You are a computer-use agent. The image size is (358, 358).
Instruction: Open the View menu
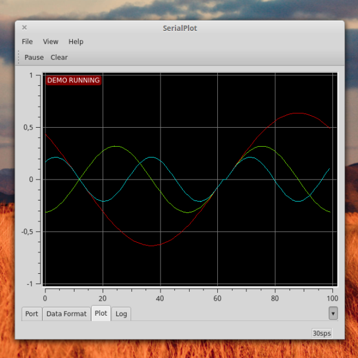point(51,42)
